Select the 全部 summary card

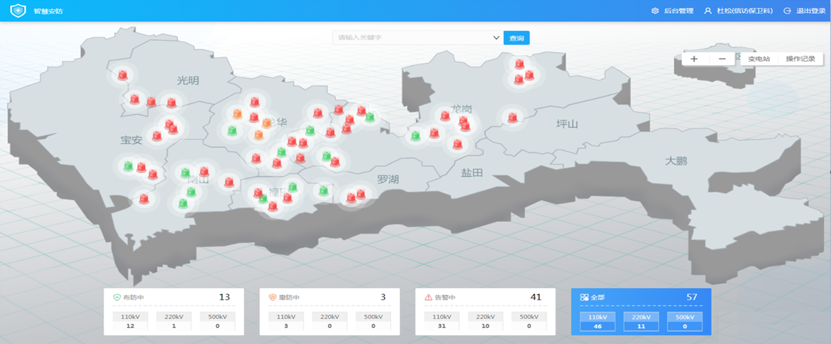pyautogui.click(x=641, y=312)
